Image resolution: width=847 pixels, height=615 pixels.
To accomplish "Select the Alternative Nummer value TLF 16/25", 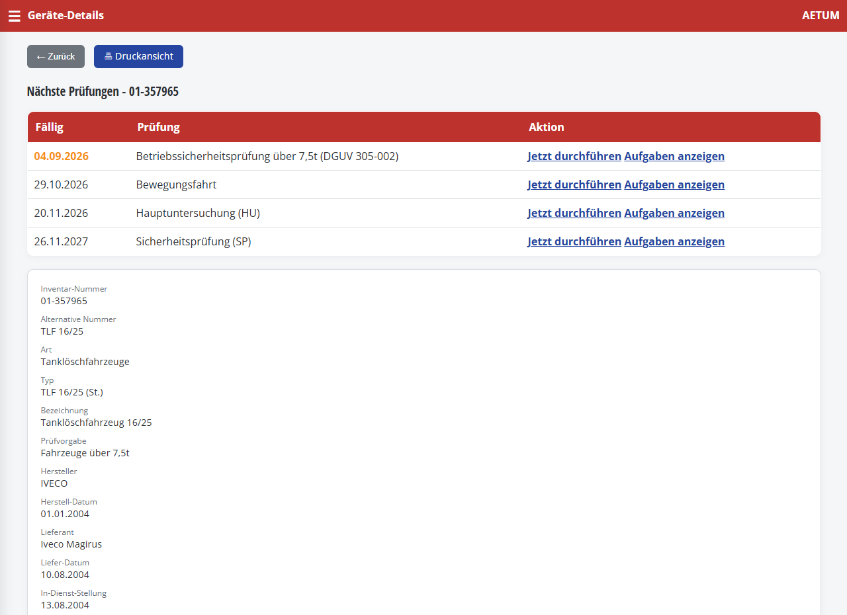I will pyautogui.click(x=62, y=331).
